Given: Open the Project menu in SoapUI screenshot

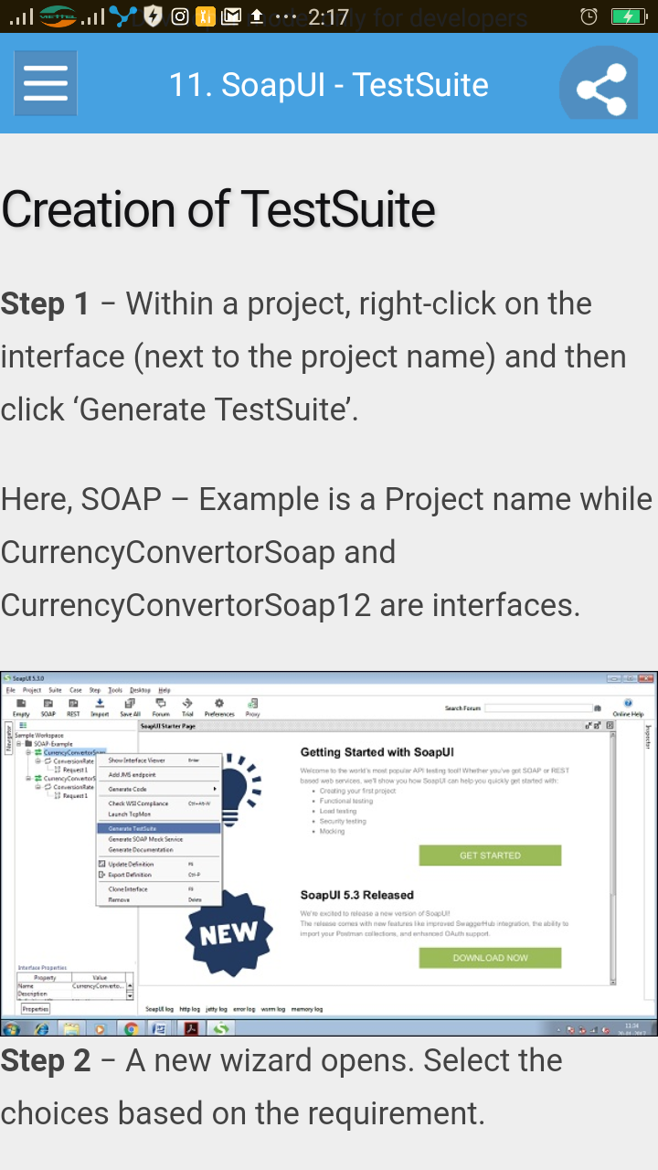Looking at the screenshot, I should point(32,690).
